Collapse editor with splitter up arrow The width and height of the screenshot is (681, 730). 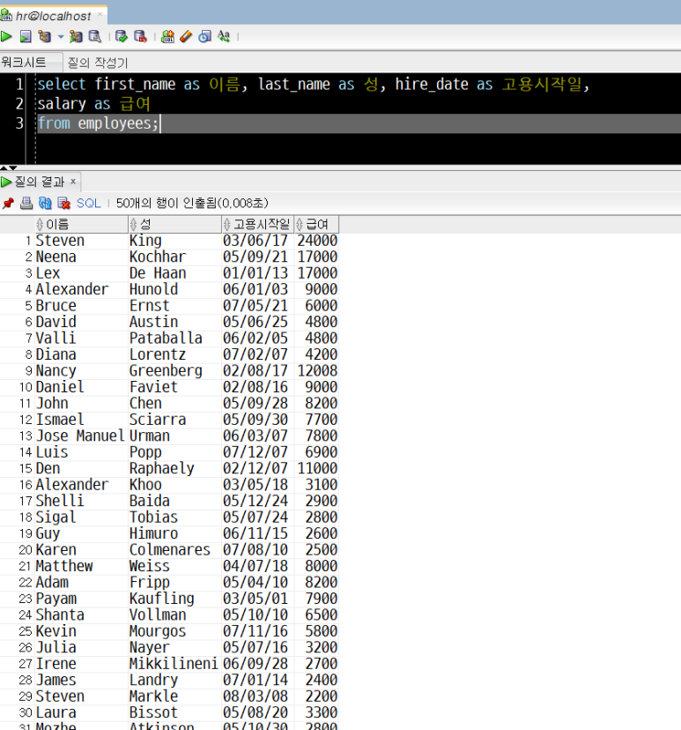tap(4, 168)
